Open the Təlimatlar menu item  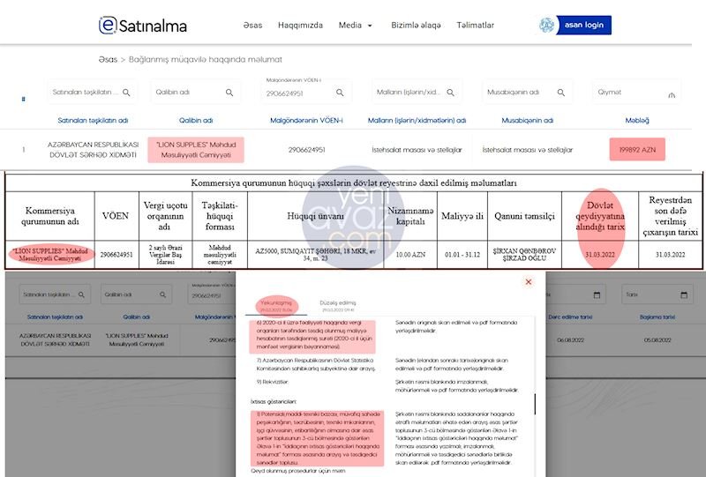coord(475,26)
